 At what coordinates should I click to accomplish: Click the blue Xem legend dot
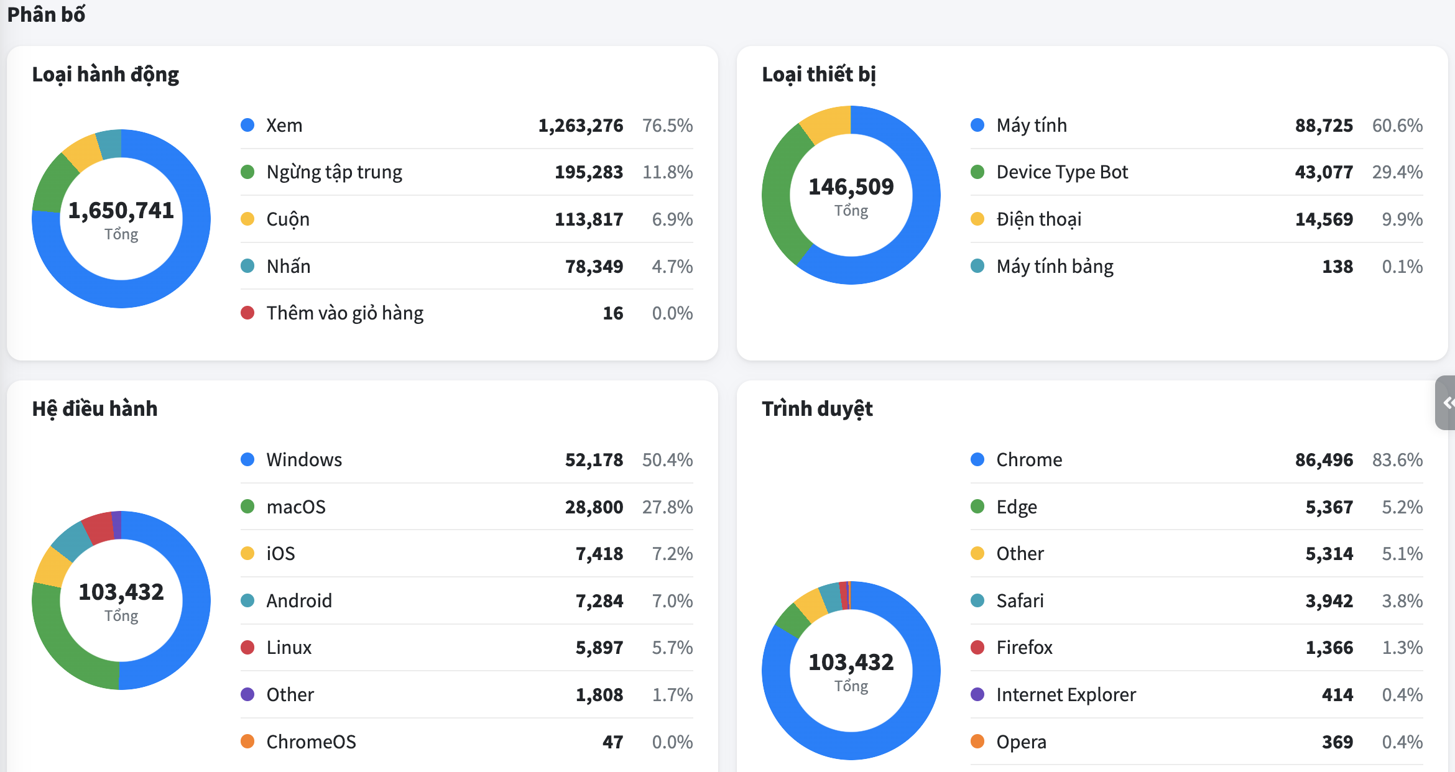click(247, 125)
